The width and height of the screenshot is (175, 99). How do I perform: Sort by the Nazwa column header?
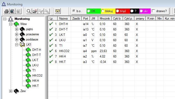point(64,19)
